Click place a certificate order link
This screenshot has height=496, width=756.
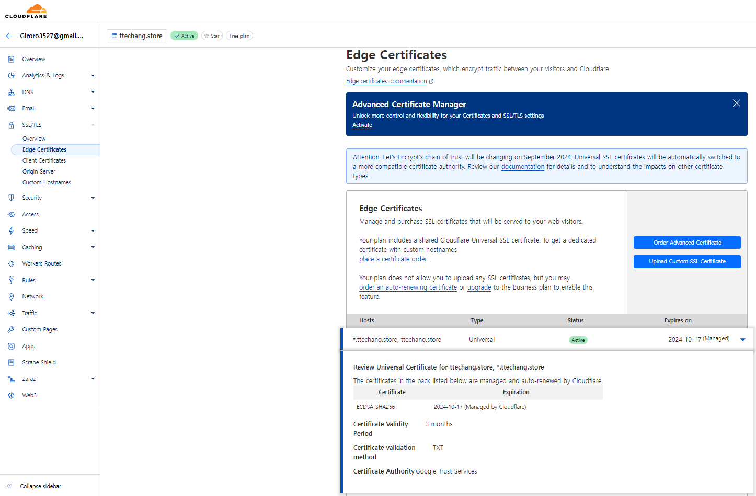point(393,259)
